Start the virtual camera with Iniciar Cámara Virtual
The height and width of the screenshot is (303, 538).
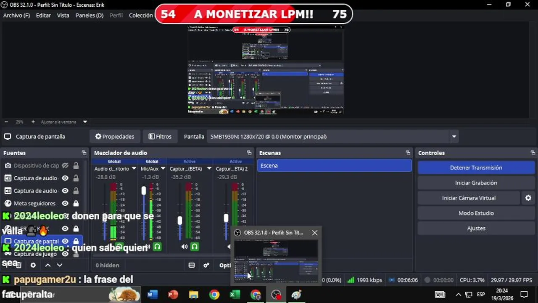point(469,198)
